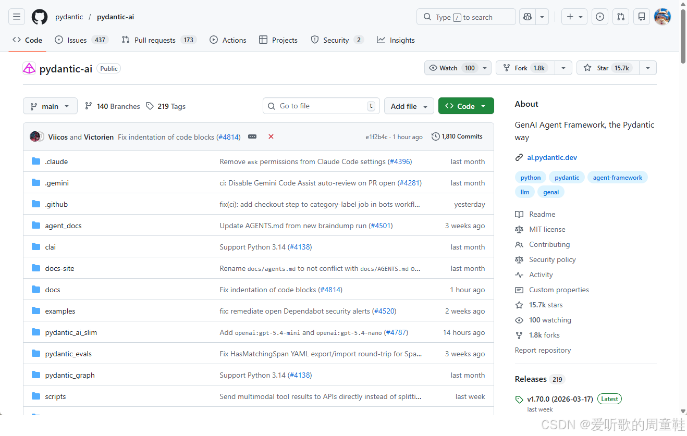Viewport: 687px width, 436px height.
Task: Expand the Fork options dropdown arrow
Action: tap(563, 68)
